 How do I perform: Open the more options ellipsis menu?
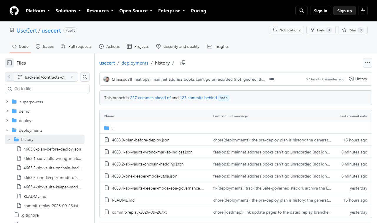[x=367, y=63]
